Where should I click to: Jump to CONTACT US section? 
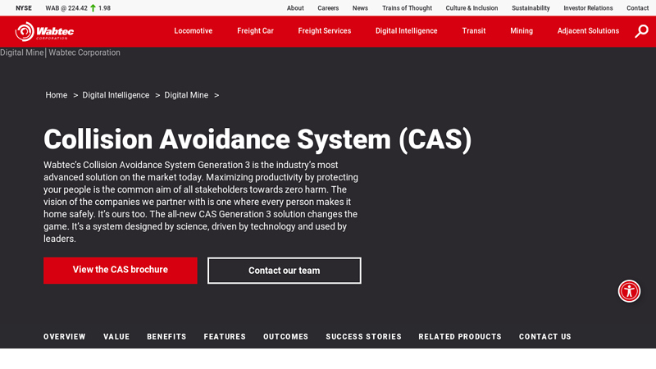pyautogui.click(x=545, y=337)
